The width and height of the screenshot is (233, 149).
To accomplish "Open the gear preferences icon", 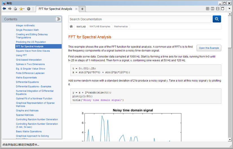I will click(29, 9).
